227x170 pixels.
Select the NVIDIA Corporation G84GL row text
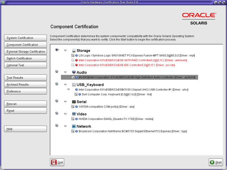click(x=116, y=119)
